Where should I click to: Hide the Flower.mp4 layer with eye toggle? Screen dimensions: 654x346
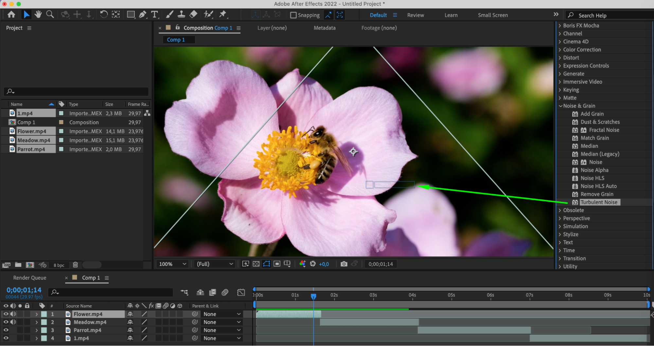(6, 314)
